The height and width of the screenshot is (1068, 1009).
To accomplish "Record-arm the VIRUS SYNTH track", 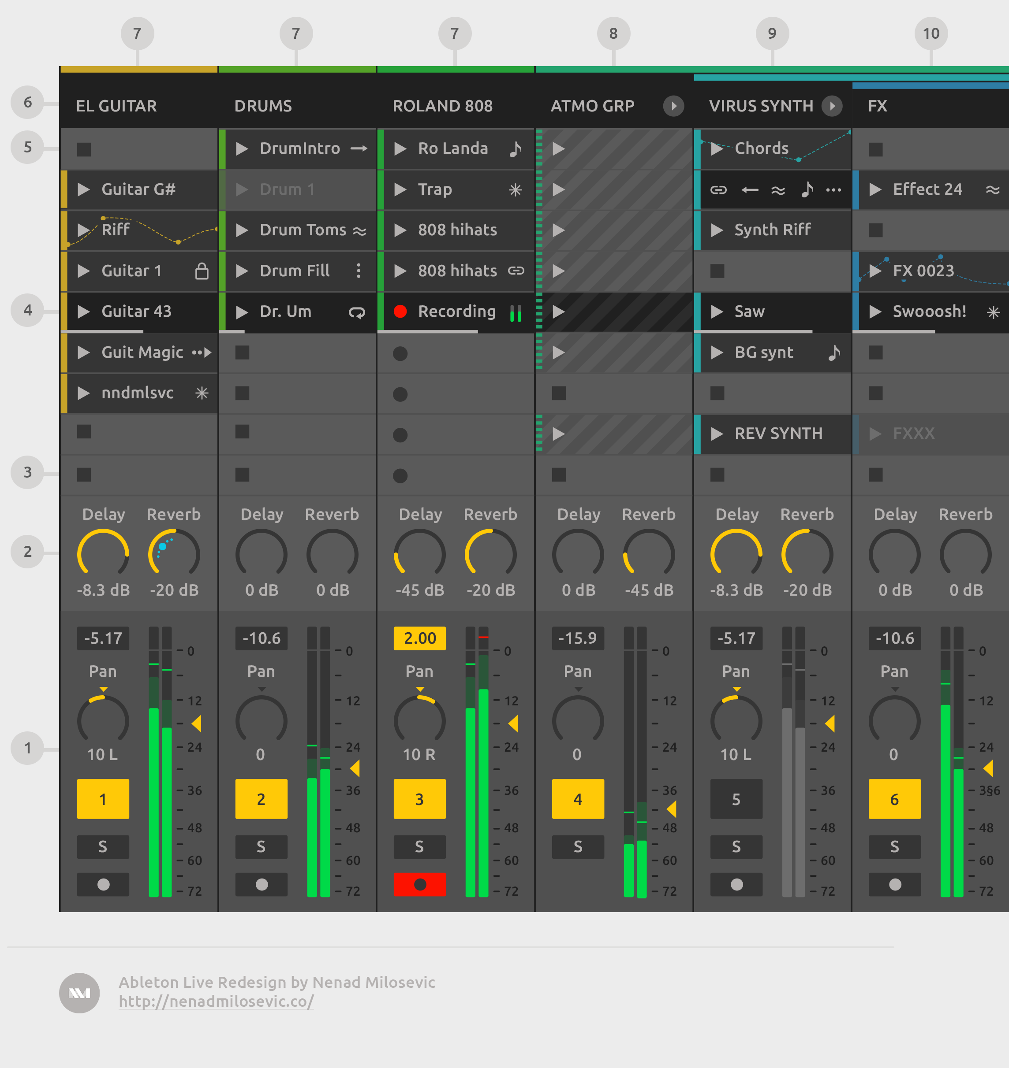I will 736,885.
